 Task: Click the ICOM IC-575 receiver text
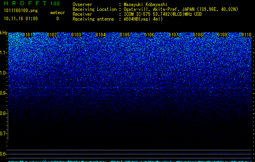pyautogui.click(x=163, y=14)
